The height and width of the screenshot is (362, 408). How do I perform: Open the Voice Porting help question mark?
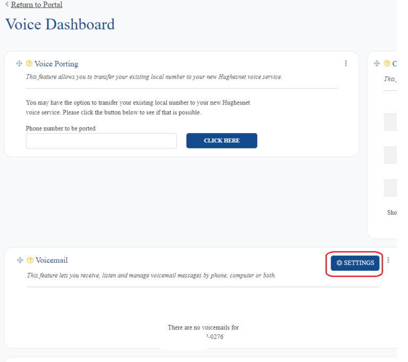click(x=30, y=64)
